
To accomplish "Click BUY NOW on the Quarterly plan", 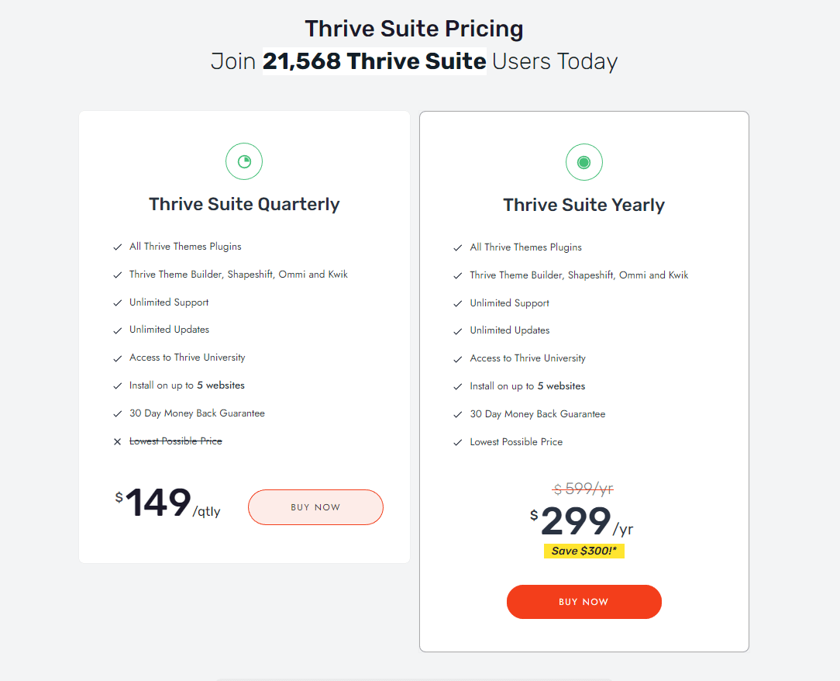I will [315, 506].
